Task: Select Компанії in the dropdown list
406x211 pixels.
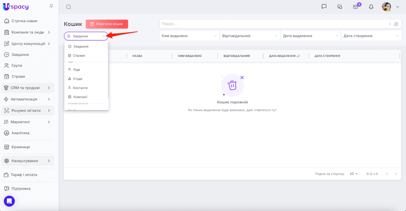Action: point(86,97)
